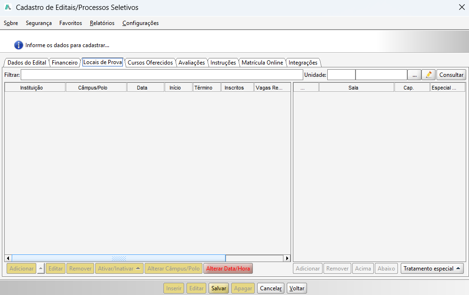Open the Sobre menu
Image resolution: width=469 pixels, height=295 pixels.
tap(11, 23)
